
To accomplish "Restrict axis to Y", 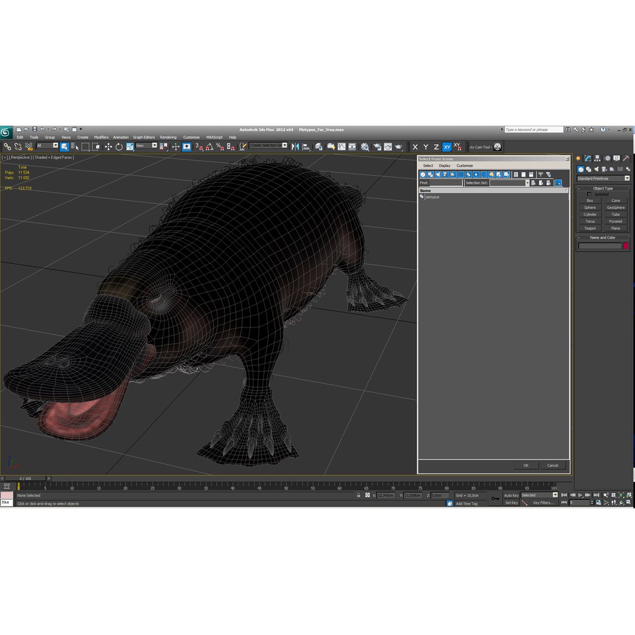I will [426, 147].
